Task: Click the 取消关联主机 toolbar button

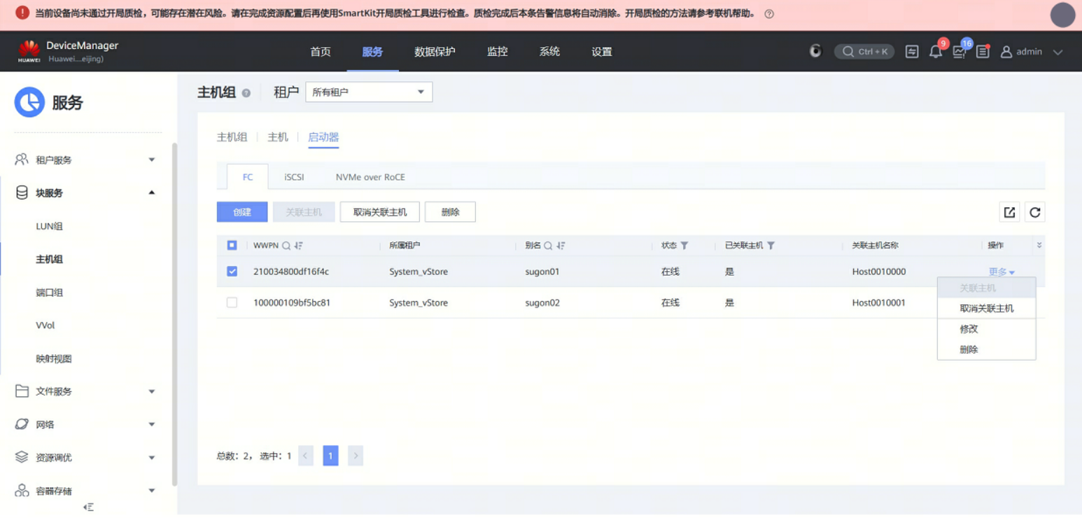Action: click(380, 212)
